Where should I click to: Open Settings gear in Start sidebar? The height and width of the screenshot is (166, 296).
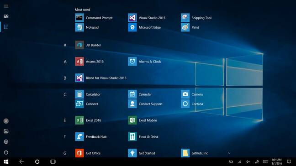coord(6,142)
